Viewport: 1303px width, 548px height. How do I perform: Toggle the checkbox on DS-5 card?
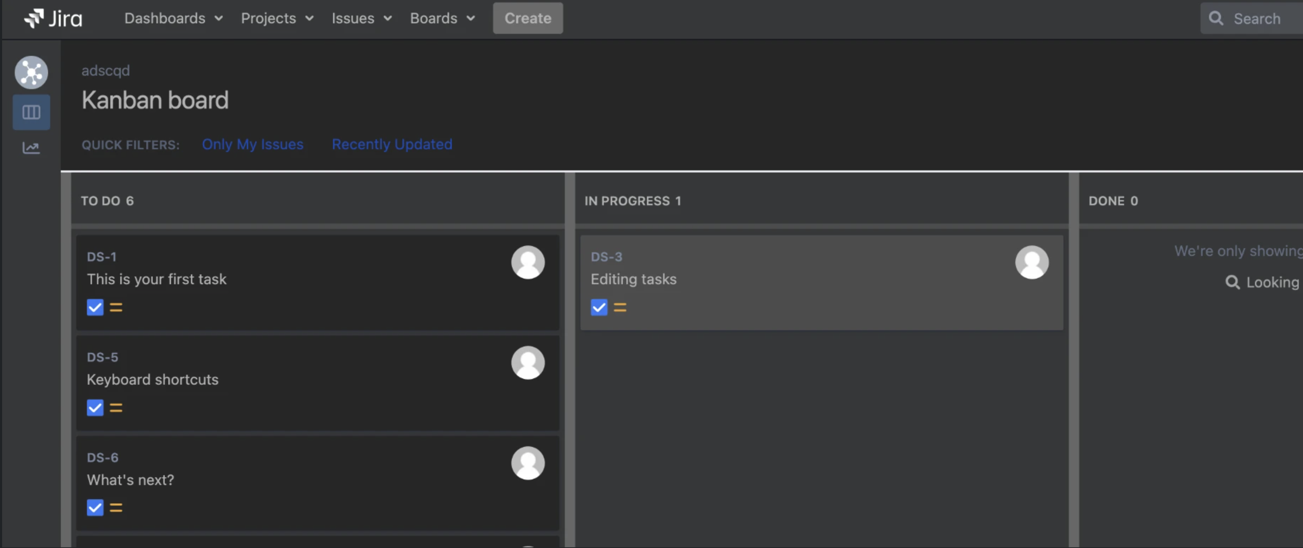(94, 408)
